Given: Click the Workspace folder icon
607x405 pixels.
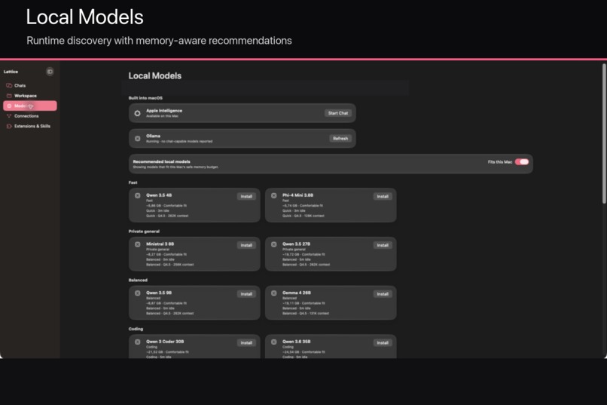Looking at the screenshot, I should (x=9, y=95).
